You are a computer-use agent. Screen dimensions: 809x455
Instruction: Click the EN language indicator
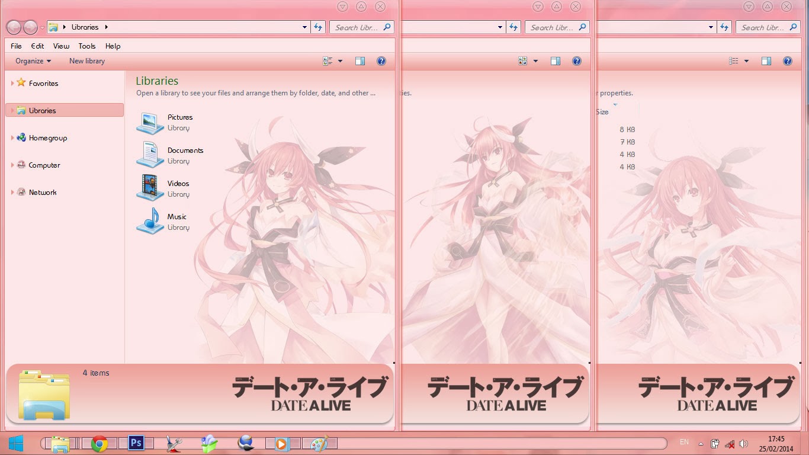684,442
